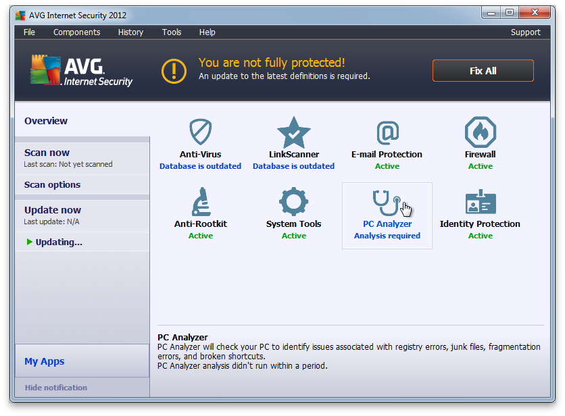Open the Anti-Virus shield icon

coord(200,132)
